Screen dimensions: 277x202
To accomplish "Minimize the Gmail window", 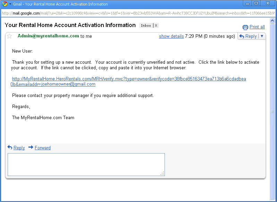I will tap(248, 3).
